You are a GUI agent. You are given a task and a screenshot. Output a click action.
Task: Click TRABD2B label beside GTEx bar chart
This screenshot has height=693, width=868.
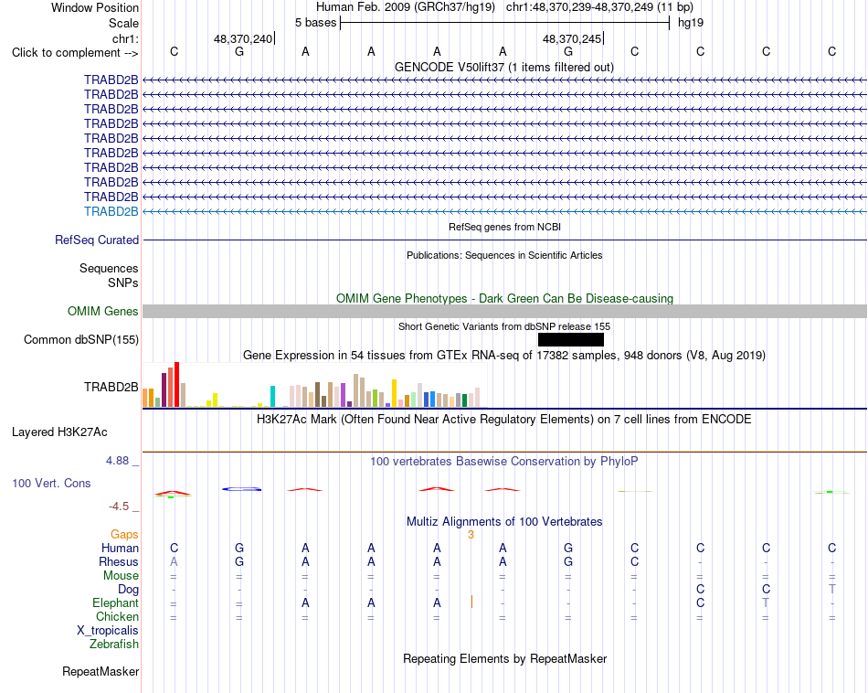pos(111,388)
